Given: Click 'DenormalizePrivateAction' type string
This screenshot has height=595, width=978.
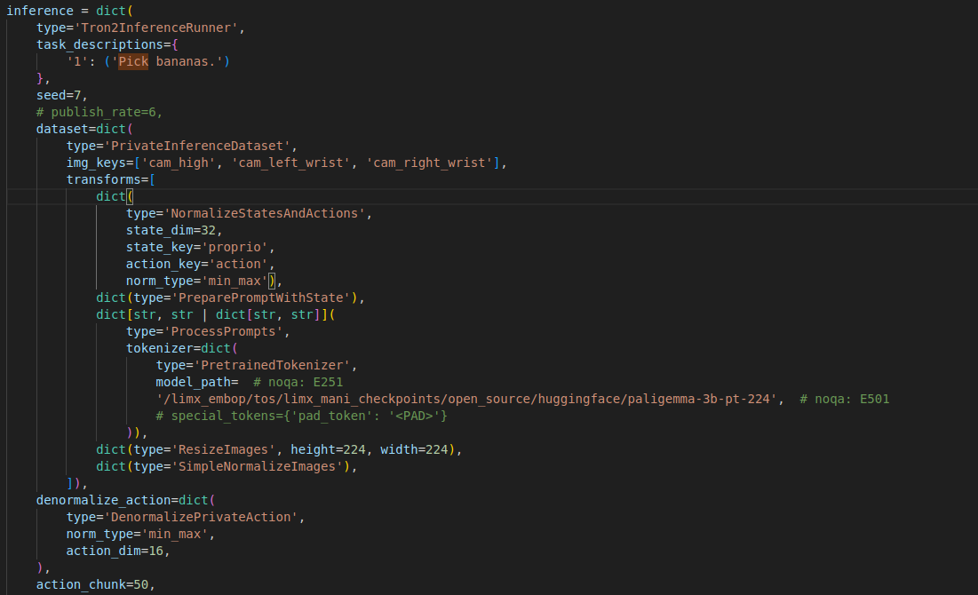Looking at the screenshot, I should coord(204,517).
